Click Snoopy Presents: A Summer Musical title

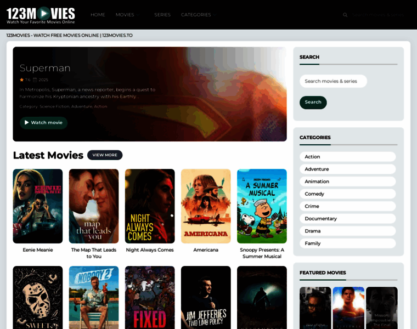pos(262,253)
